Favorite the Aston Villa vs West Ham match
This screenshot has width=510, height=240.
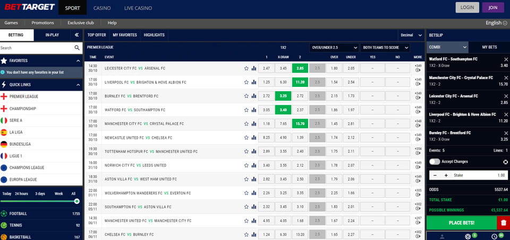pyautogui.click(x=246, y=179)
